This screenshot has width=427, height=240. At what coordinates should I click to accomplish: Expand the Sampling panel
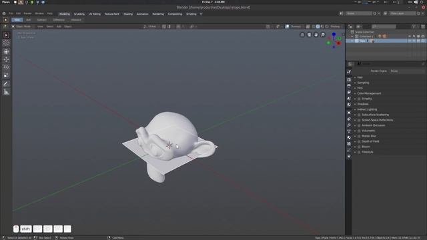tap(363, 83)
